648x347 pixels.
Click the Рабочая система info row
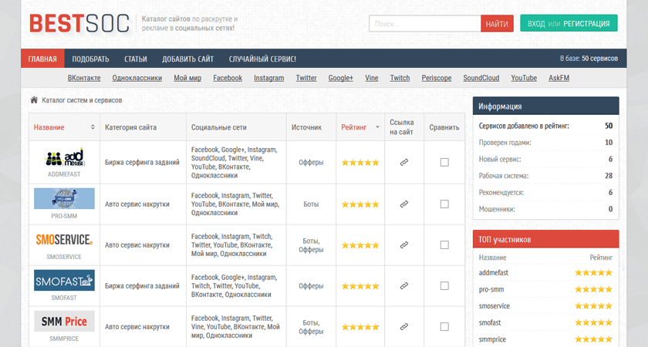(545, 176)
